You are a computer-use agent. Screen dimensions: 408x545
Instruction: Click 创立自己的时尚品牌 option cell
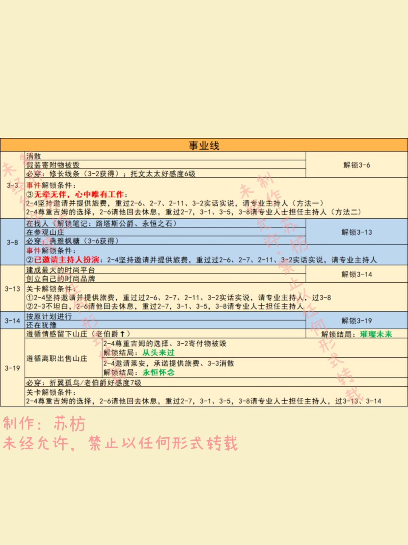pyautogui.click(x=165, y=279)
